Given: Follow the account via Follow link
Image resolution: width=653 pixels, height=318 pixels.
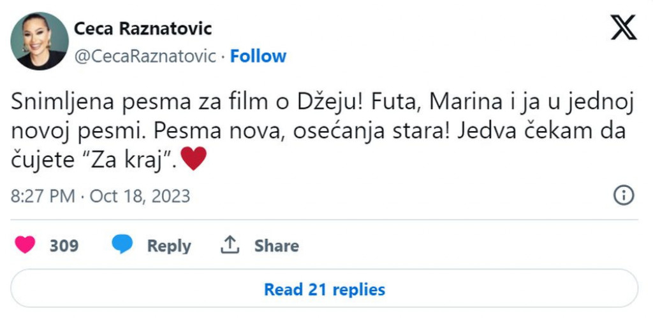Looking at the screenshot, I should pyautogui.click(x=258, y=57).
